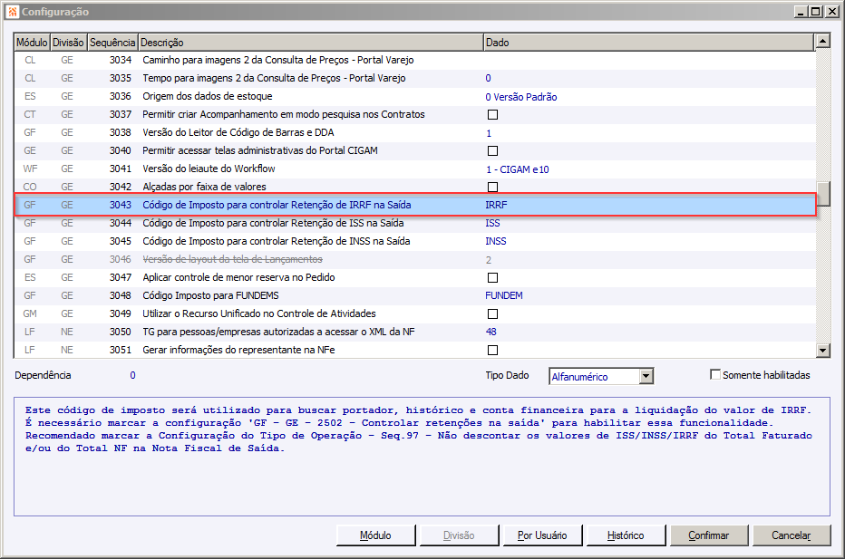Toggle checkbox for 3051 representante na NFe
The height and width of the screenshot is (559, 845).
coord(492,350)
